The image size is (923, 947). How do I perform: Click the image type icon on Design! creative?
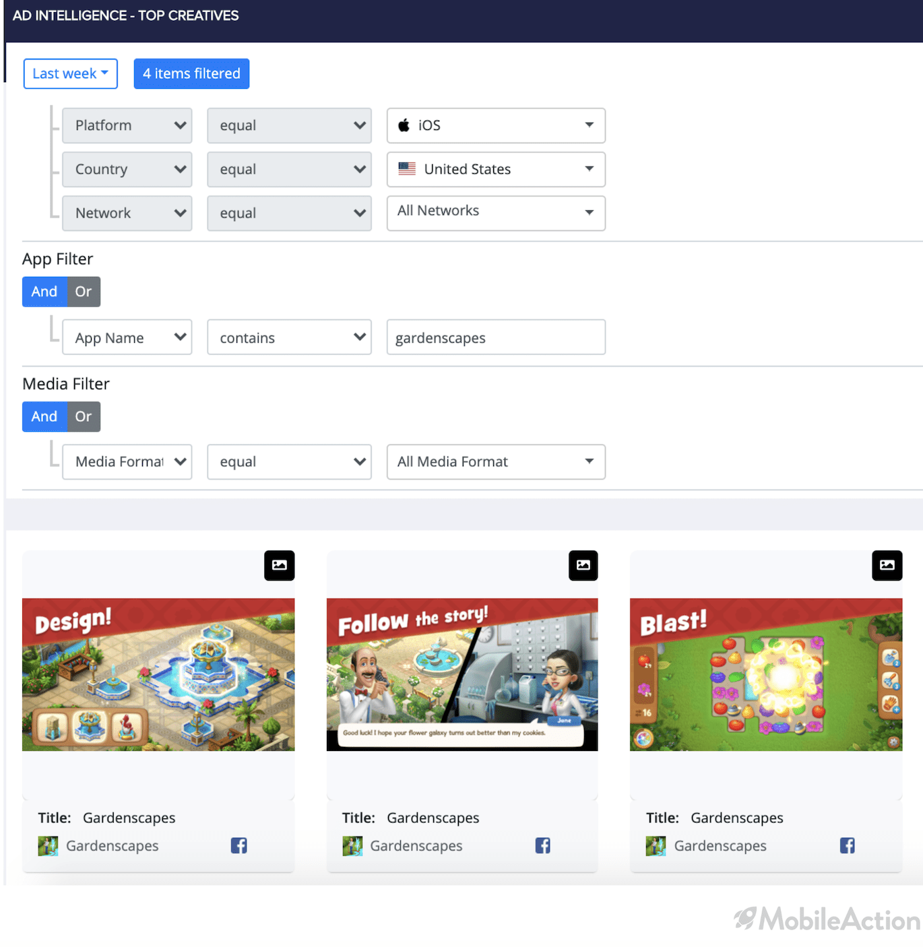pyautogui.click(x=279, y=565)
